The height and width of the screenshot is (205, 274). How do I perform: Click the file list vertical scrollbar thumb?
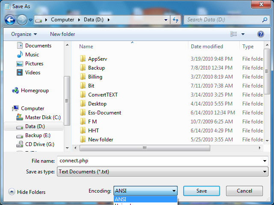click(267, 71)
